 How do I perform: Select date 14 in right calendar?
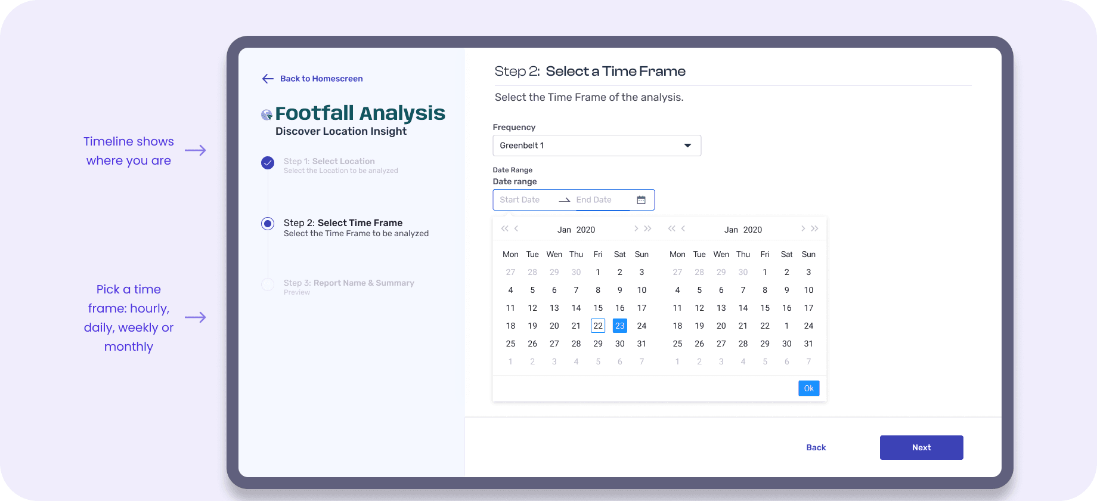743,308
